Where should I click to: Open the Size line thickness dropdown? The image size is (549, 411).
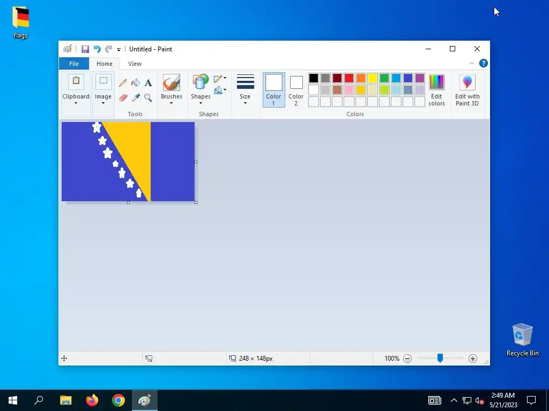(x=245, y=89)
